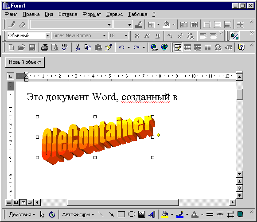Select the Draw Table pencil tool

click(x=12, y=25)
